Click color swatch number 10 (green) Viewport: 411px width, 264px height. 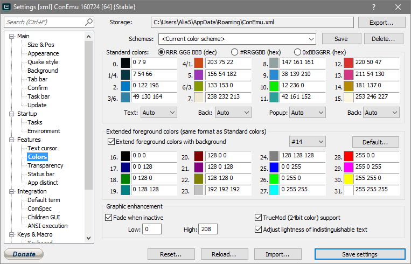coord(274,86)
